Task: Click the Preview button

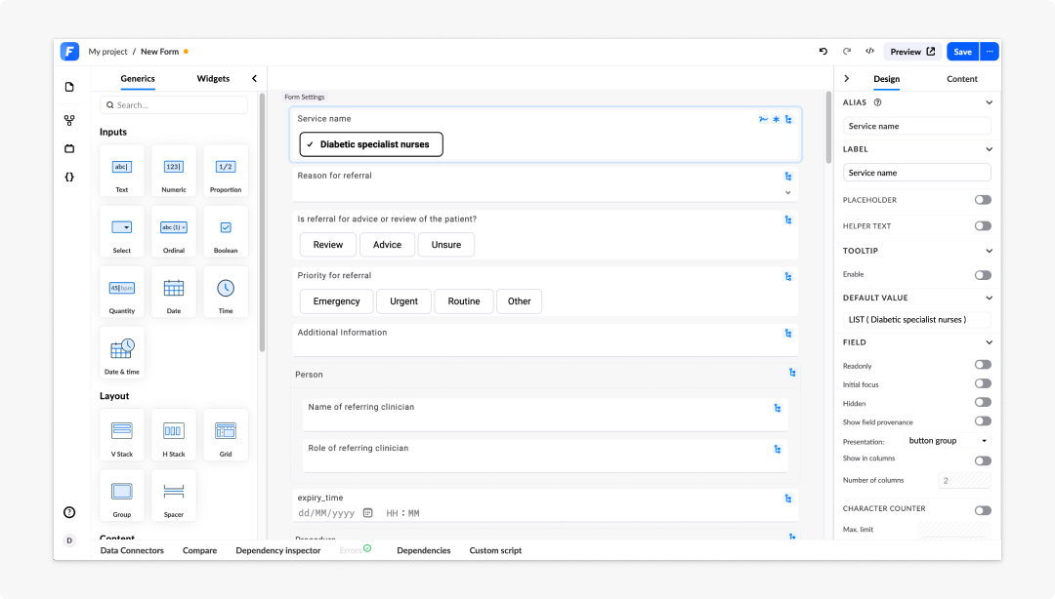Action: click(912, 52)
